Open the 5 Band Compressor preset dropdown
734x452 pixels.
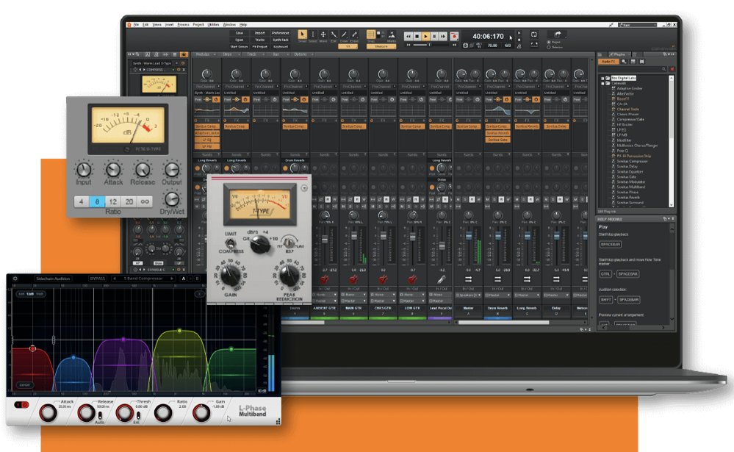tap(144, 279)
